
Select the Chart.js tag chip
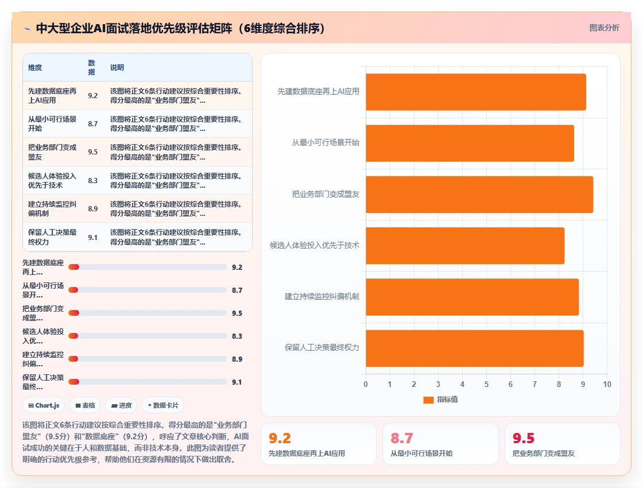pyautogui.click(x=44, y=405)
